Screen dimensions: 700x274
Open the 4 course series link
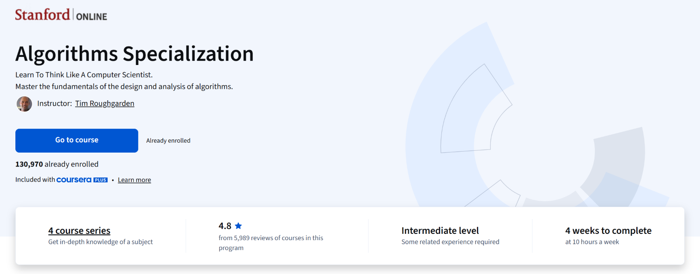click(79, 231)
